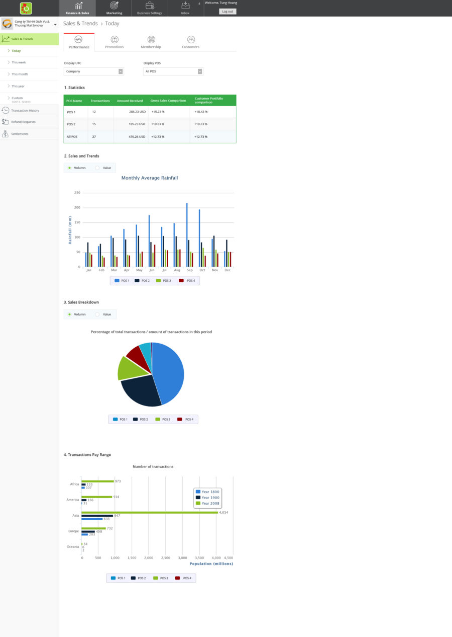Click the Refund Requests dollar icon
The height and width of the screenshot is (637, 452).
click(x=6, y=122)
